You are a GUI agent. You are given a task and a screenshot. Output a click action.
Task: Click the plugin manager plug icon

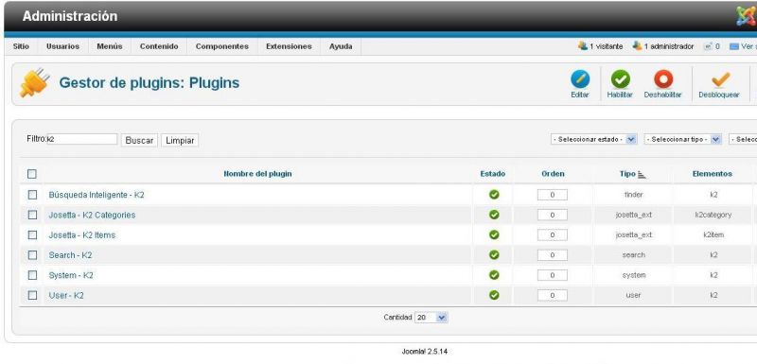pos(34,82)
